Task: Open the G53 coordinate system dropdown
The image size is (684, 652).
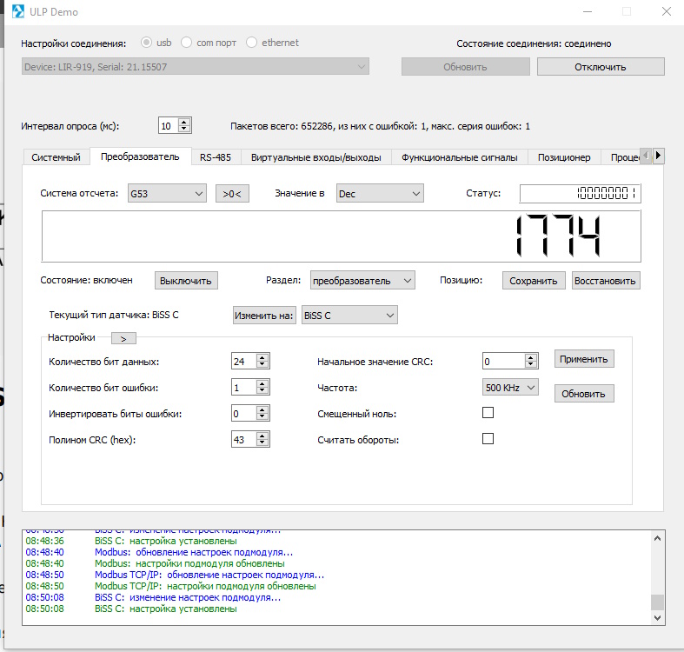Action: click(167, 194)
